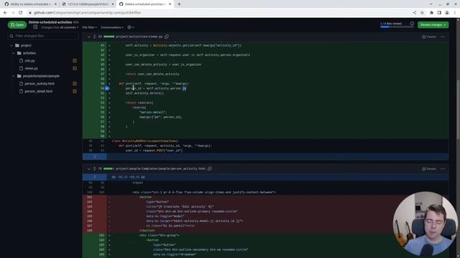Viewport: 460px width, 258px height.
Task: Go back with browser back arrow
Action: click(x=5, y=13)
